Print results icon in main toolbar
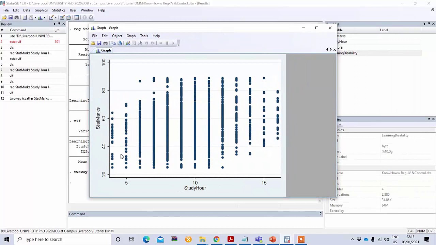The image size is (436, 245). (16, 17)
